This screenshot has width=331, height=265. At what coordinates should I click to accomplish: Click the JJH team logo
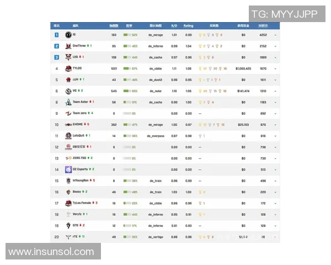click(x=68, y=79)
